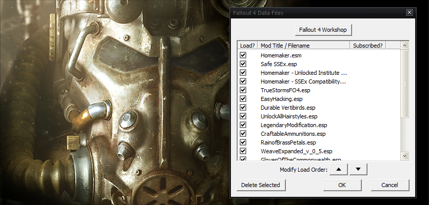Click the mod list scrollbar thumb

(x=405, y=84)
